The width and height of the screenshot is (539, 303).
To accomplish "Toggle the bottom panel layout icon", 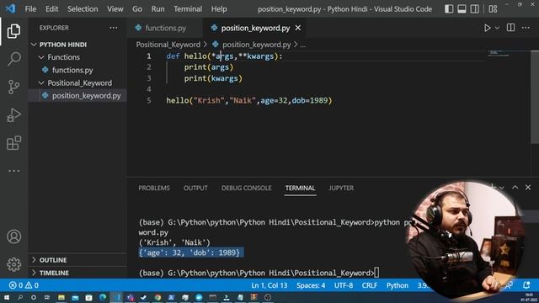I will (462, 9).
